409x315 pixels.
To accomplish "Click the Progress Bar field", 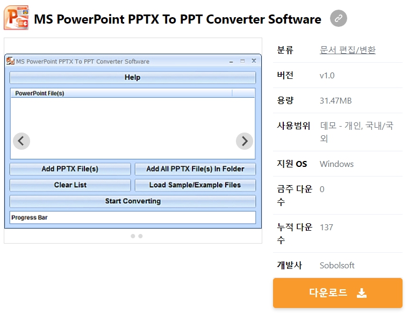I will (133, 217).
